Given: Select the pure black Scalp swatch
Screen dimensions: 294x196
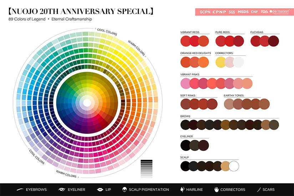Looking at the screenshot, I should click(x=184, y=166).
